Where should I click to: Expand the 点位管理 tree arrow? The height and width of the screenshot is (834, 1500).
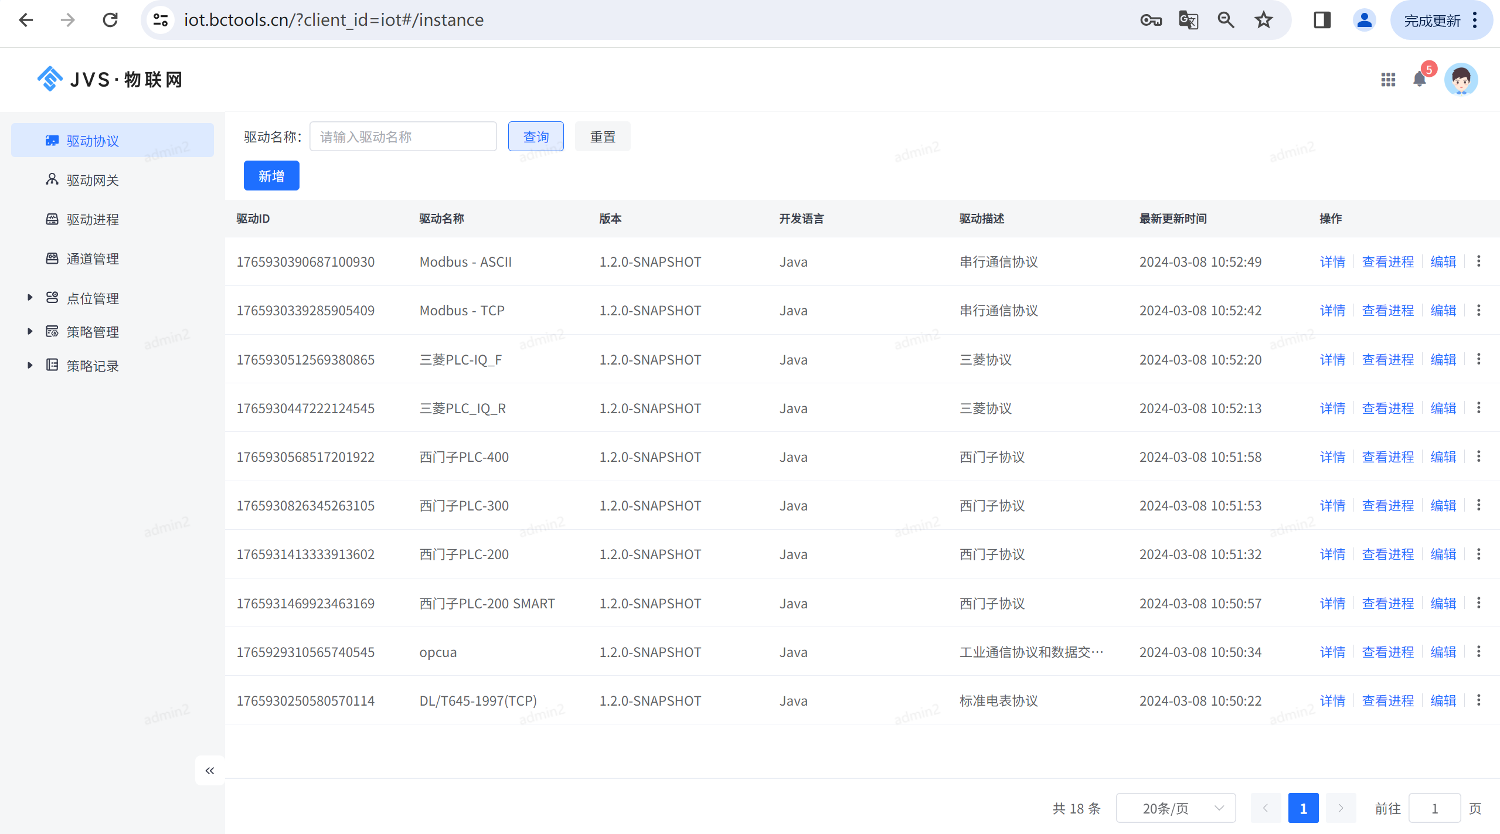point(30,298)
